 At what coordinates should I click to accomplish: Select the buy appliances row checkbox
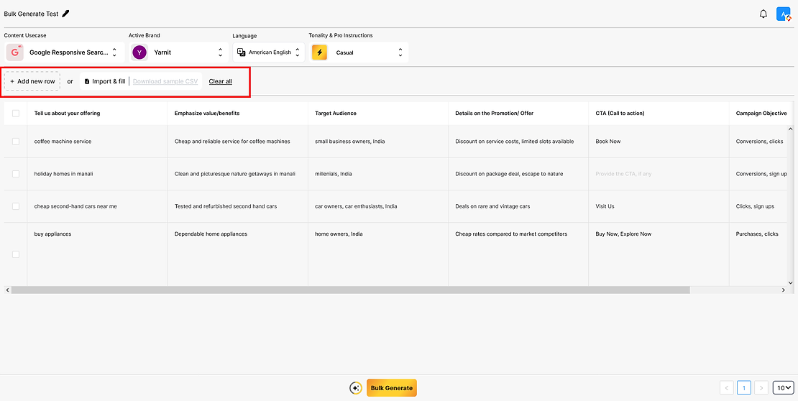coord(16,254)
